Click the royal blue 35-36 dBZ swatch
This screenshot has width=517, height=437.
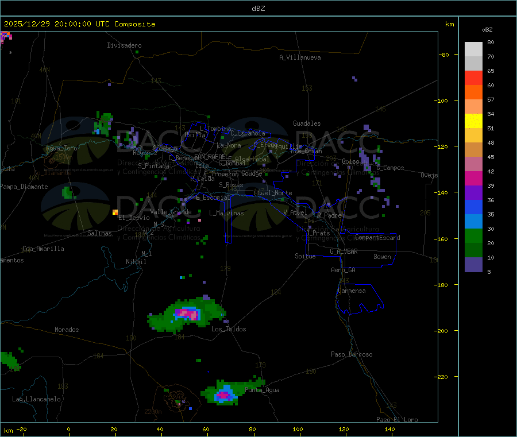click(473, 207)
